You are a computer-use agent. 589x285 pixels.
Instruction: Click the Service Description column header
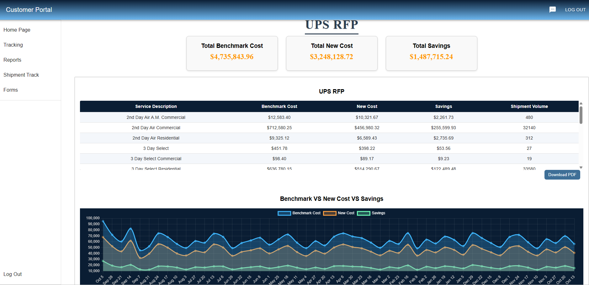[156, 106]
